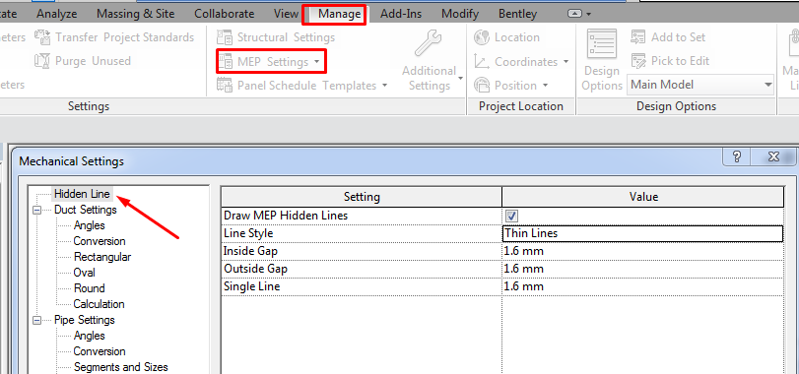Open the Add-Ins tab
Image resolution: width=799 pixels, height=374 pixels.
pos(401,14)
